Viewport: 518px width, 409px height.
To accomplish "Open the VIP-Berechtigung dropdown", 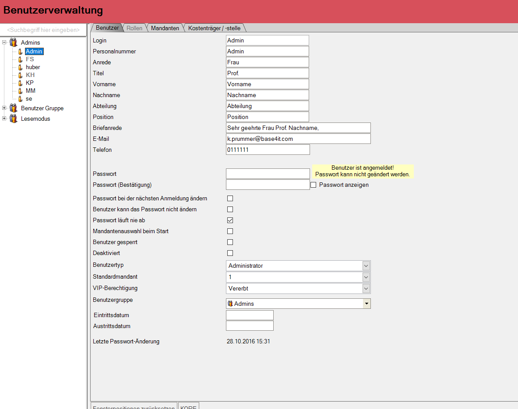I will 366,288.
